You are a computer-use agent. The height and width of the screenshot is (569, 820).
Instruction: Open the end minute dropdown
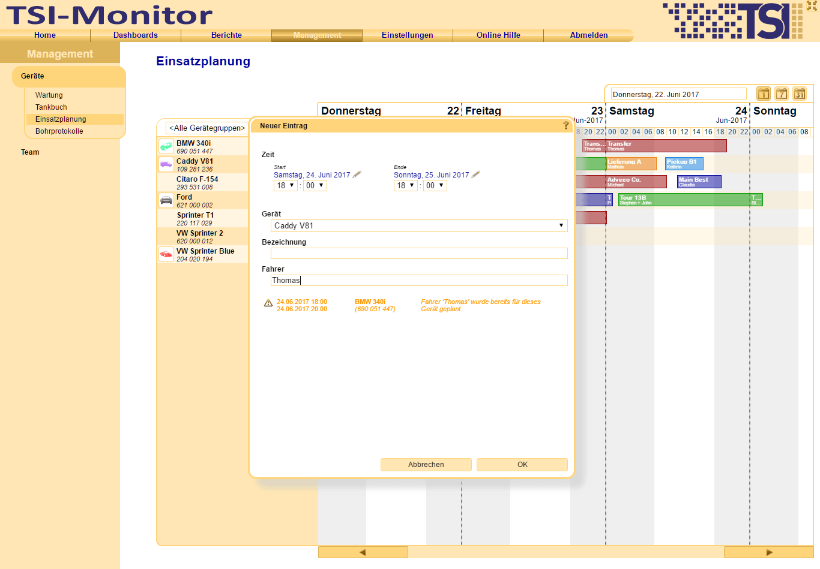coord(435,185)
